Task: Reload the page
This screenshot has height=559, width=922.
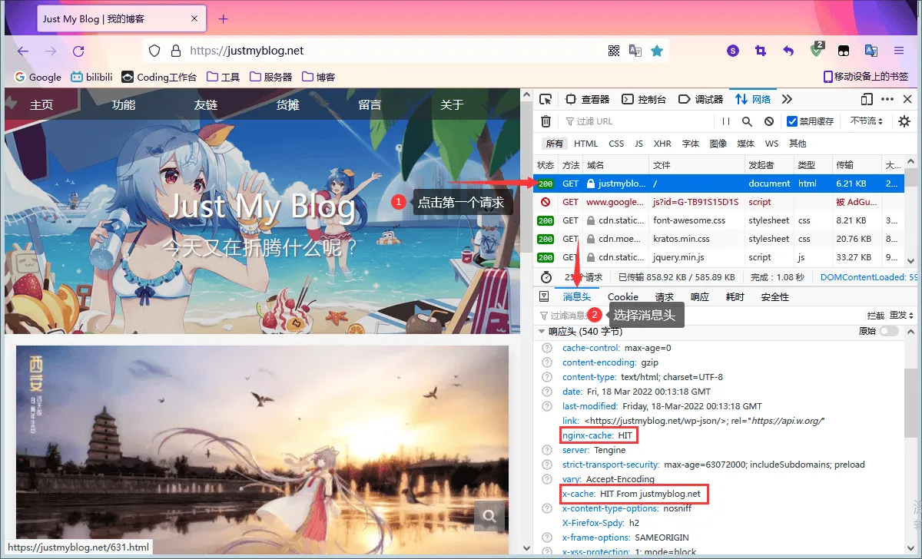Action: tap(78, 51)
